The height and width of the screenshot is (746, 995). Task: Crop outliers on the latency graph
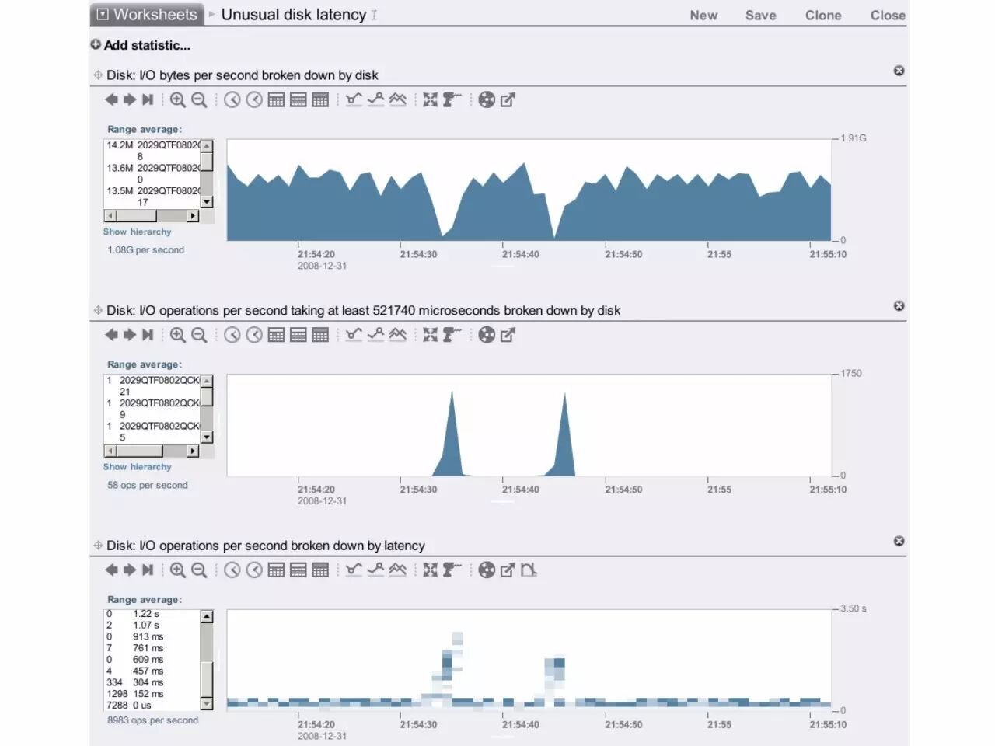(x=529, y=570)
